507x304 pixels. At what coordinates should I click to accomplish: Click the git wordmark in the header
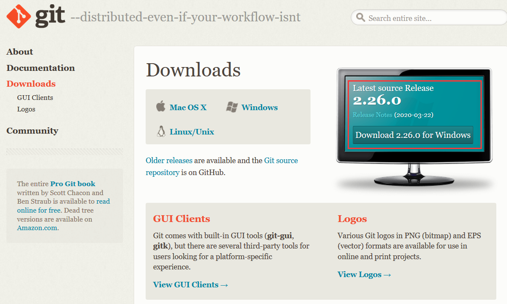[50, 16]
